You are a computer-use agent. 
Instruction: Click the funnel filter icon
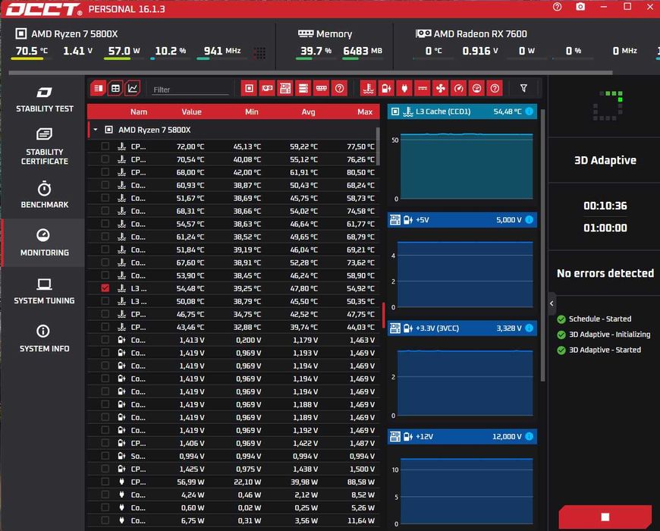(523, 88)
